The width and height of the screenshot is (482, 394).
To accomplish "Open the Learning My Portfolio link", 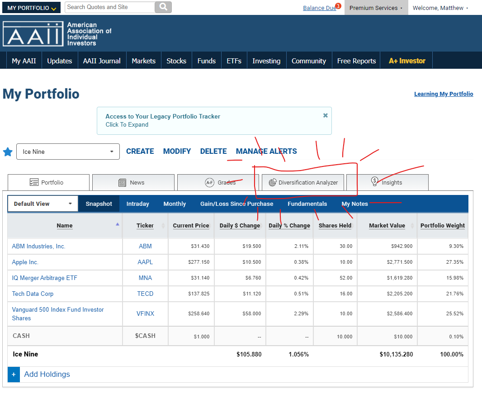I will click(444, 94).
